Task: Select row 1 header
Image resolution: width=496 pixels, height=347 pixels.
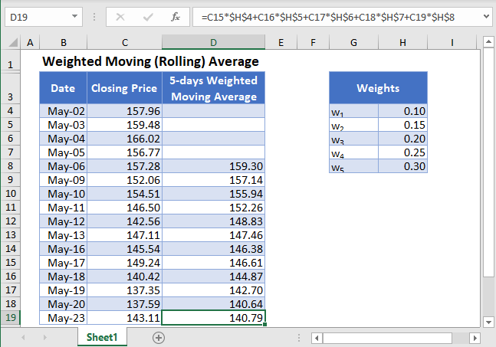Action: tap(11, 61)
